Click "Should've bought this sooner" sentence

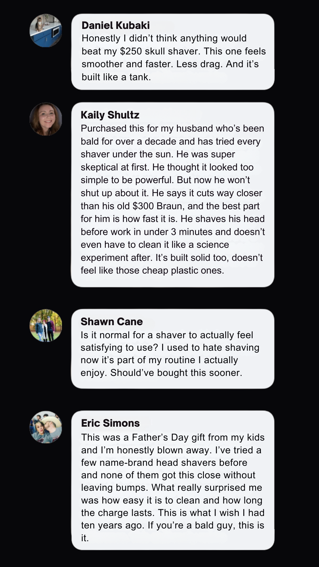point(176,373)
